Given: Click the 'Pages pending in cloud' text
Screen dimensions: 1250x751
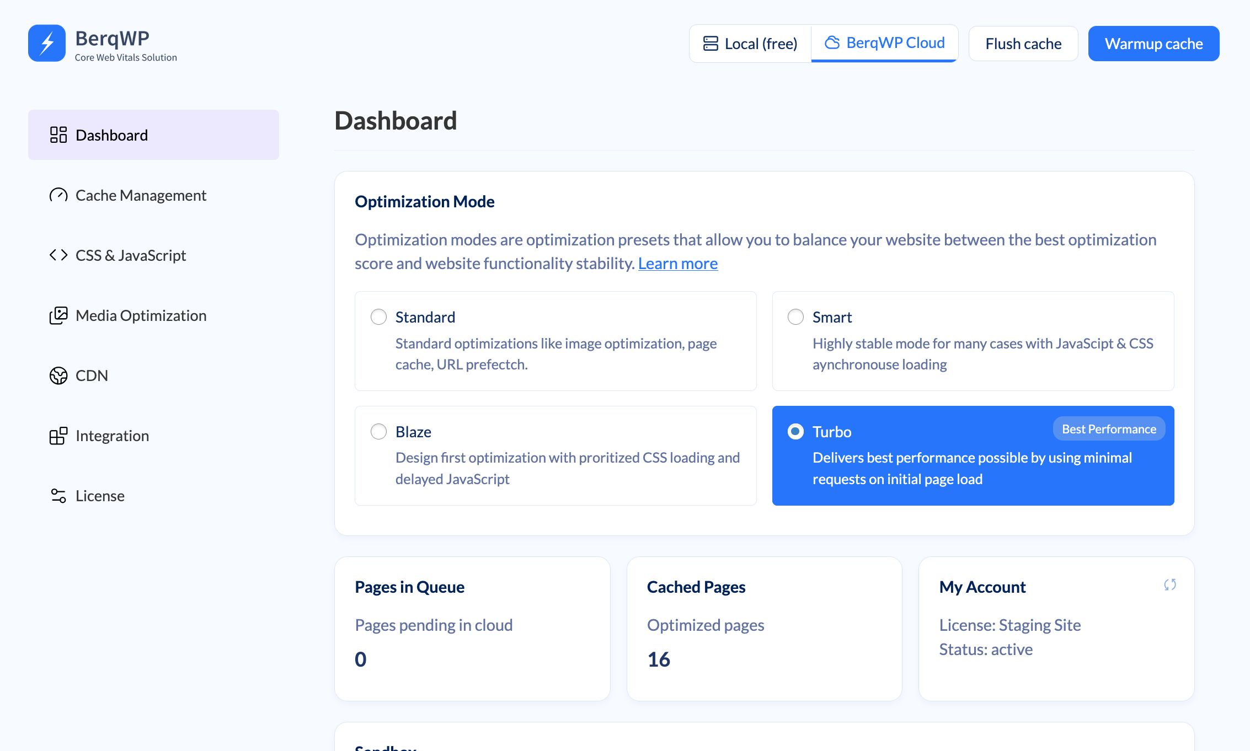Looking at the screenshot, I should click(x=434, y=625).
